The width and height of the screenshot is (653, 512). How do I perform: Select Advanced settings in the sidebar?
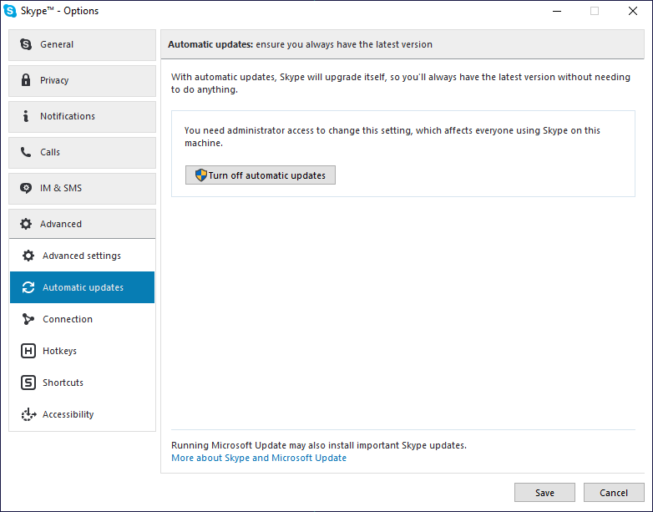pyautogui.click(x=82, y=256)
